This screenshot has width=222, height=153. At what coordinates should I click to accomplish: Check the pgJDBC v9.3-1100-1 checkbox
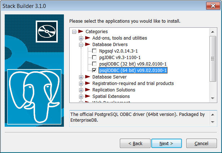coord(94,57)
